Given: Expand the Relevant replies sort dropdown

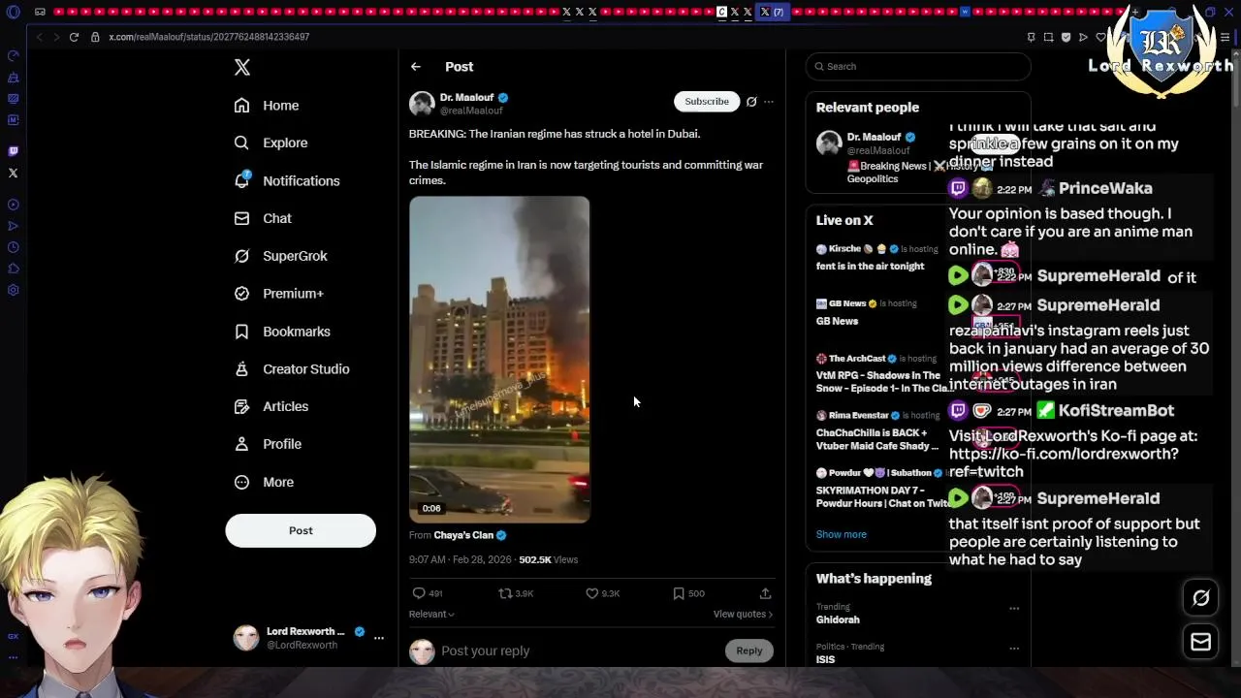Looking at the screenshot, I should coord(431,614).
